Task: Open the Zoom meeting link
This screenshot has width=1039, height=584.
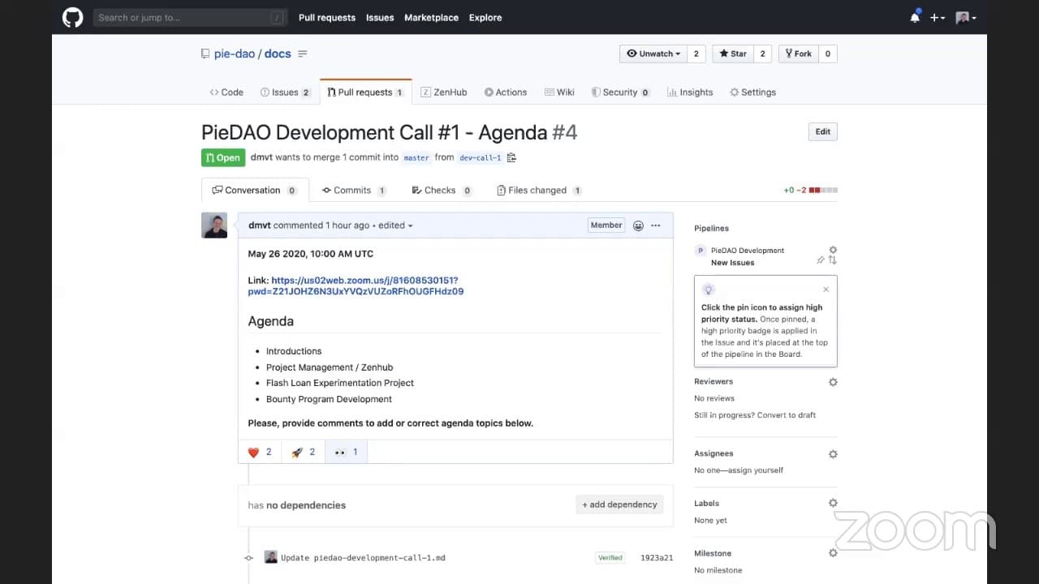Action: point(356,286)
